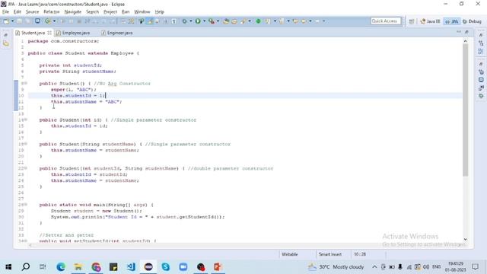Viewport: 487px width, 274px height.
Task: Switch to the Employee.java editor tab
Action: pyautogui.click(x=73, y=33)
